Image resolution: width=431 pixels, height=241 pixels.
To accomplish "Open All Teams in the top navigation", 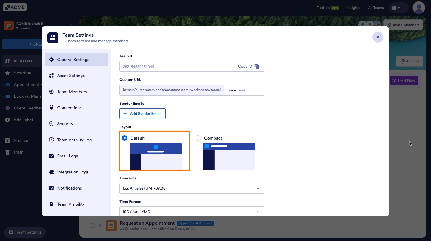I will pyautogui.click(x=376, y=8).
